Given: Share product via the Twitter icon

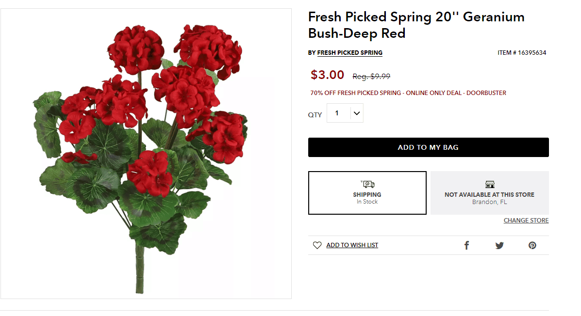Looking at the screenshot, I should coord(499,245).
